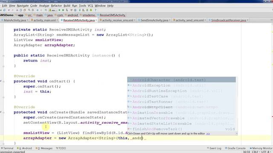Viewport: 273px width, 153px height.
Task: Select the java breadcrumb folder
Action: click(49, 15)
